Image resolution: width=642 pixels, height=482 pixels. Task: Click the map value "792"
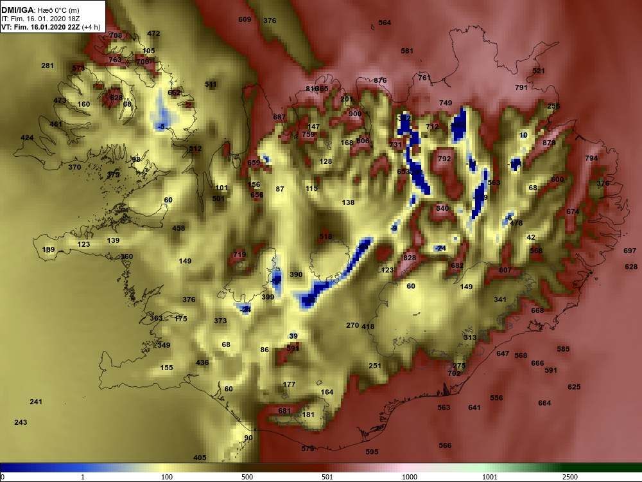pyautogui.click(x=444, y=158)
